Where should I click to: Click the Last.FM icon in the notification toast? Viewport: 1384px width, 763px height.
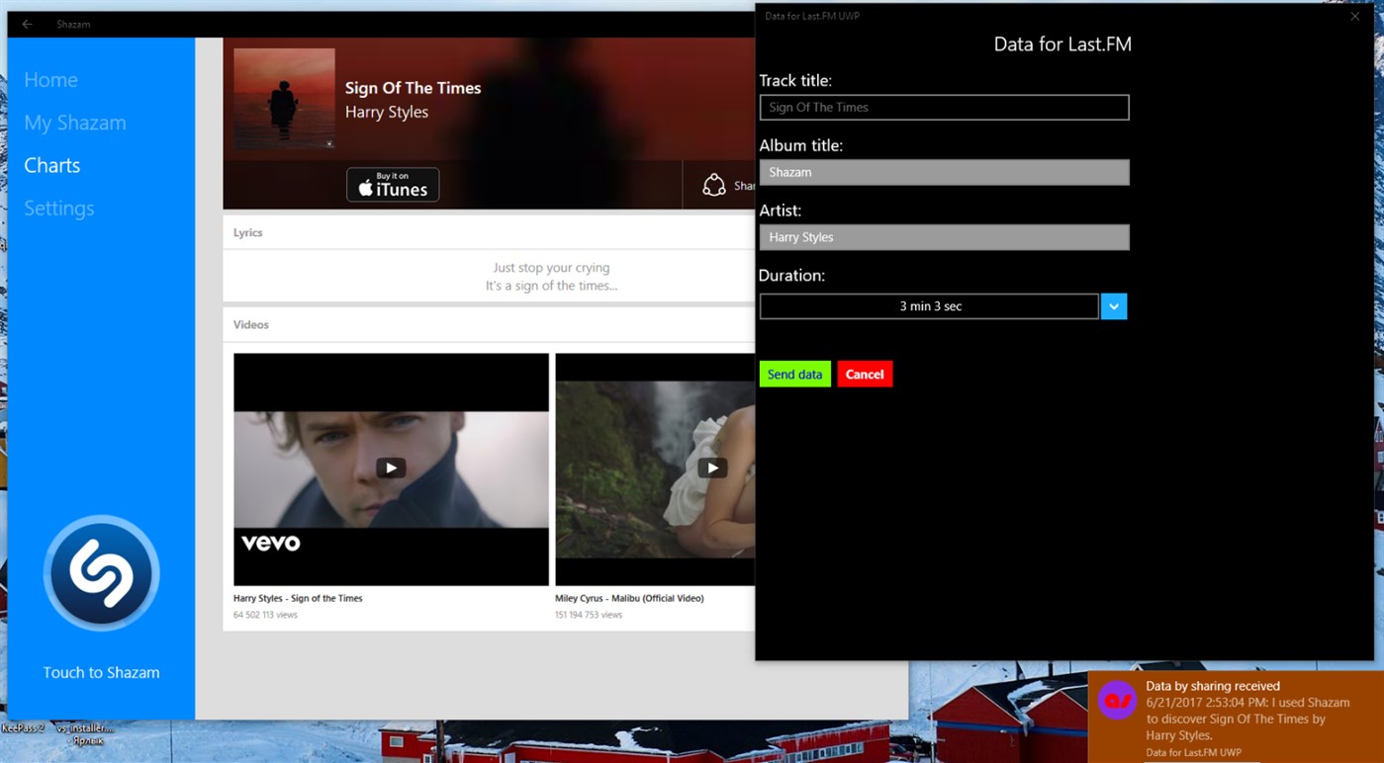click(1115, 702)
